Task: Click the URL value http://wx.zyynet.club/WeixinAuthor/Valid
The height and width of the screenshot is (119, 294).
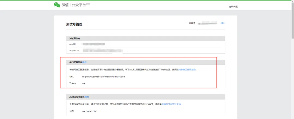Action: [x=103, y=77]
